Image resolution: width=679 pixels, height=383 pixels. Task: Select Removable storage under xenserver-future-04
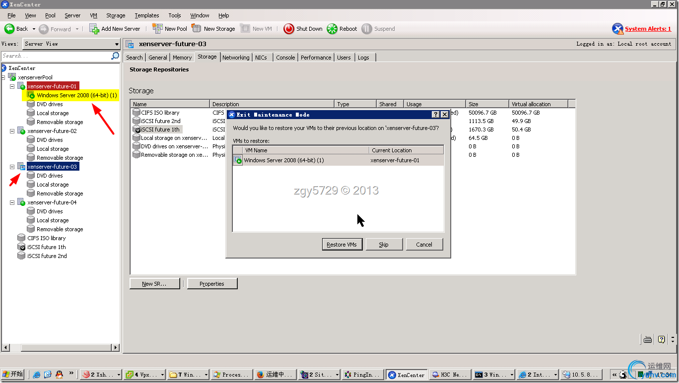(x=60, y=229)
